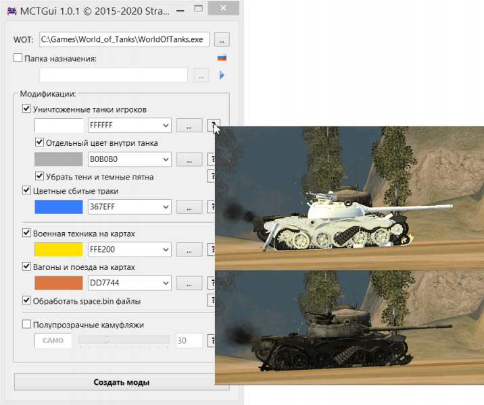Click help icon next to FFFFFF color
The width and height of the screenshot is (484, 405).
[212, 126]
